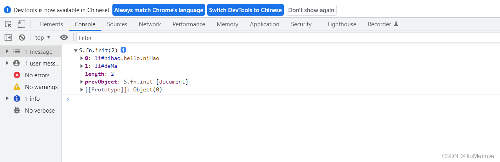The height and width of the screenshot is (162, 500).
Task: Select the red No errors icon
Action: [x=17, y=75]
